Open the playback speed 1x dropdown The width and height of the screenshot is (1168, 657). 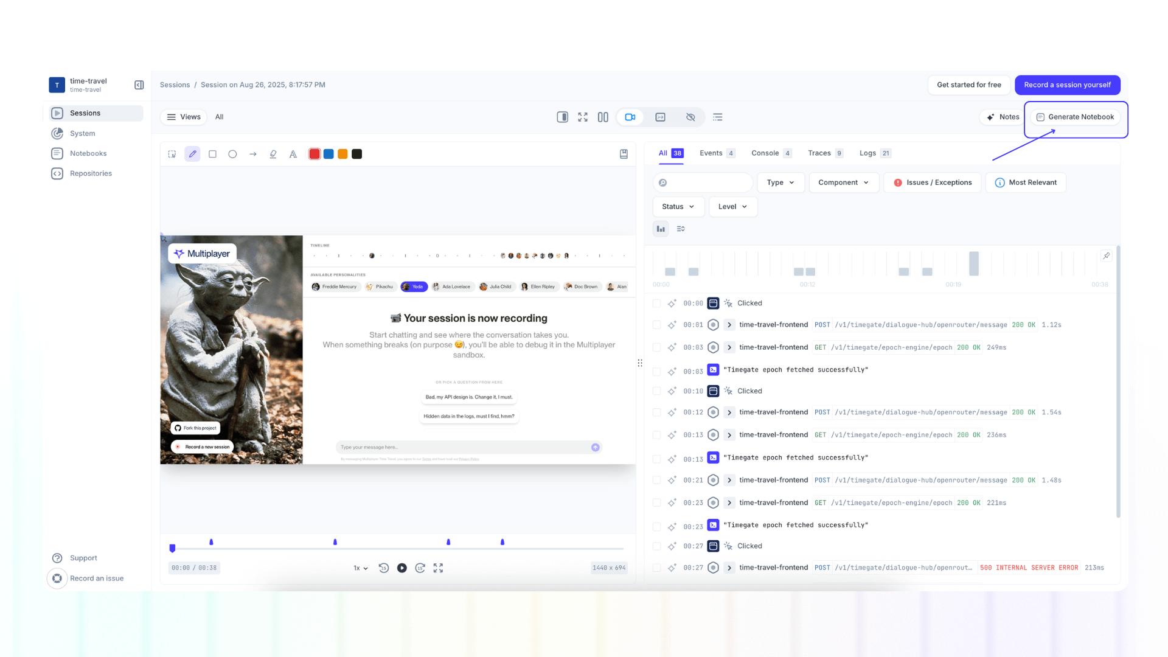tap(360, 568)
